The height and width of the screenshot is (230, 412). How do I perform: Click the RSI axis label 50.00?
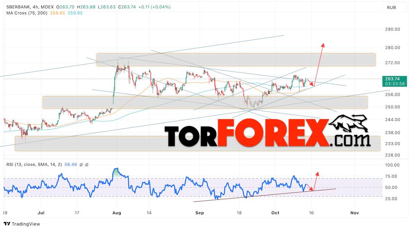(391, 188)
